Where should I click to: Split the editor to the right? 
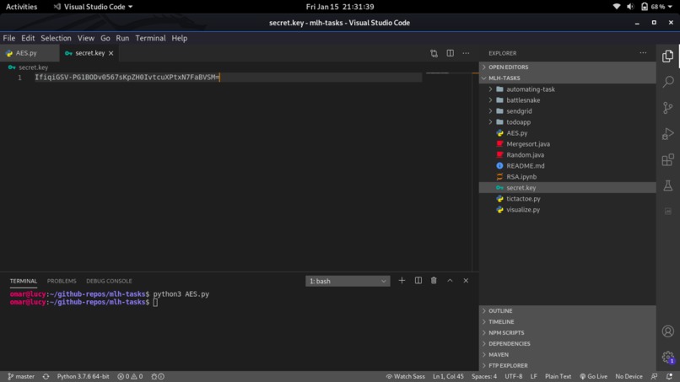451,53
